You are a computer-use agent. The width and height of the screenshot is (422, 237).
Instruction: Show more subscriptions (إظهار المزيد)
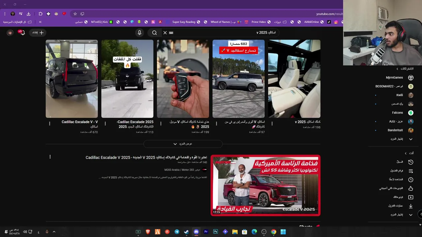point(402,139)
